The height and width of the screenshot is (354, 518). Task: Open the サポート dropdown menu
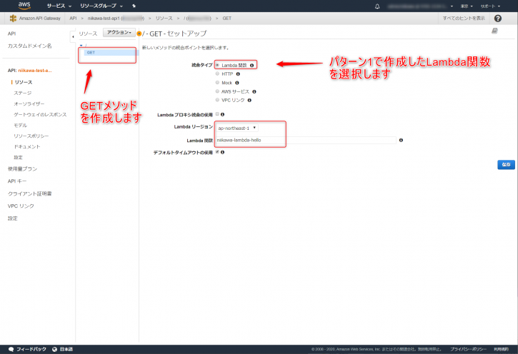pos(490,6)
